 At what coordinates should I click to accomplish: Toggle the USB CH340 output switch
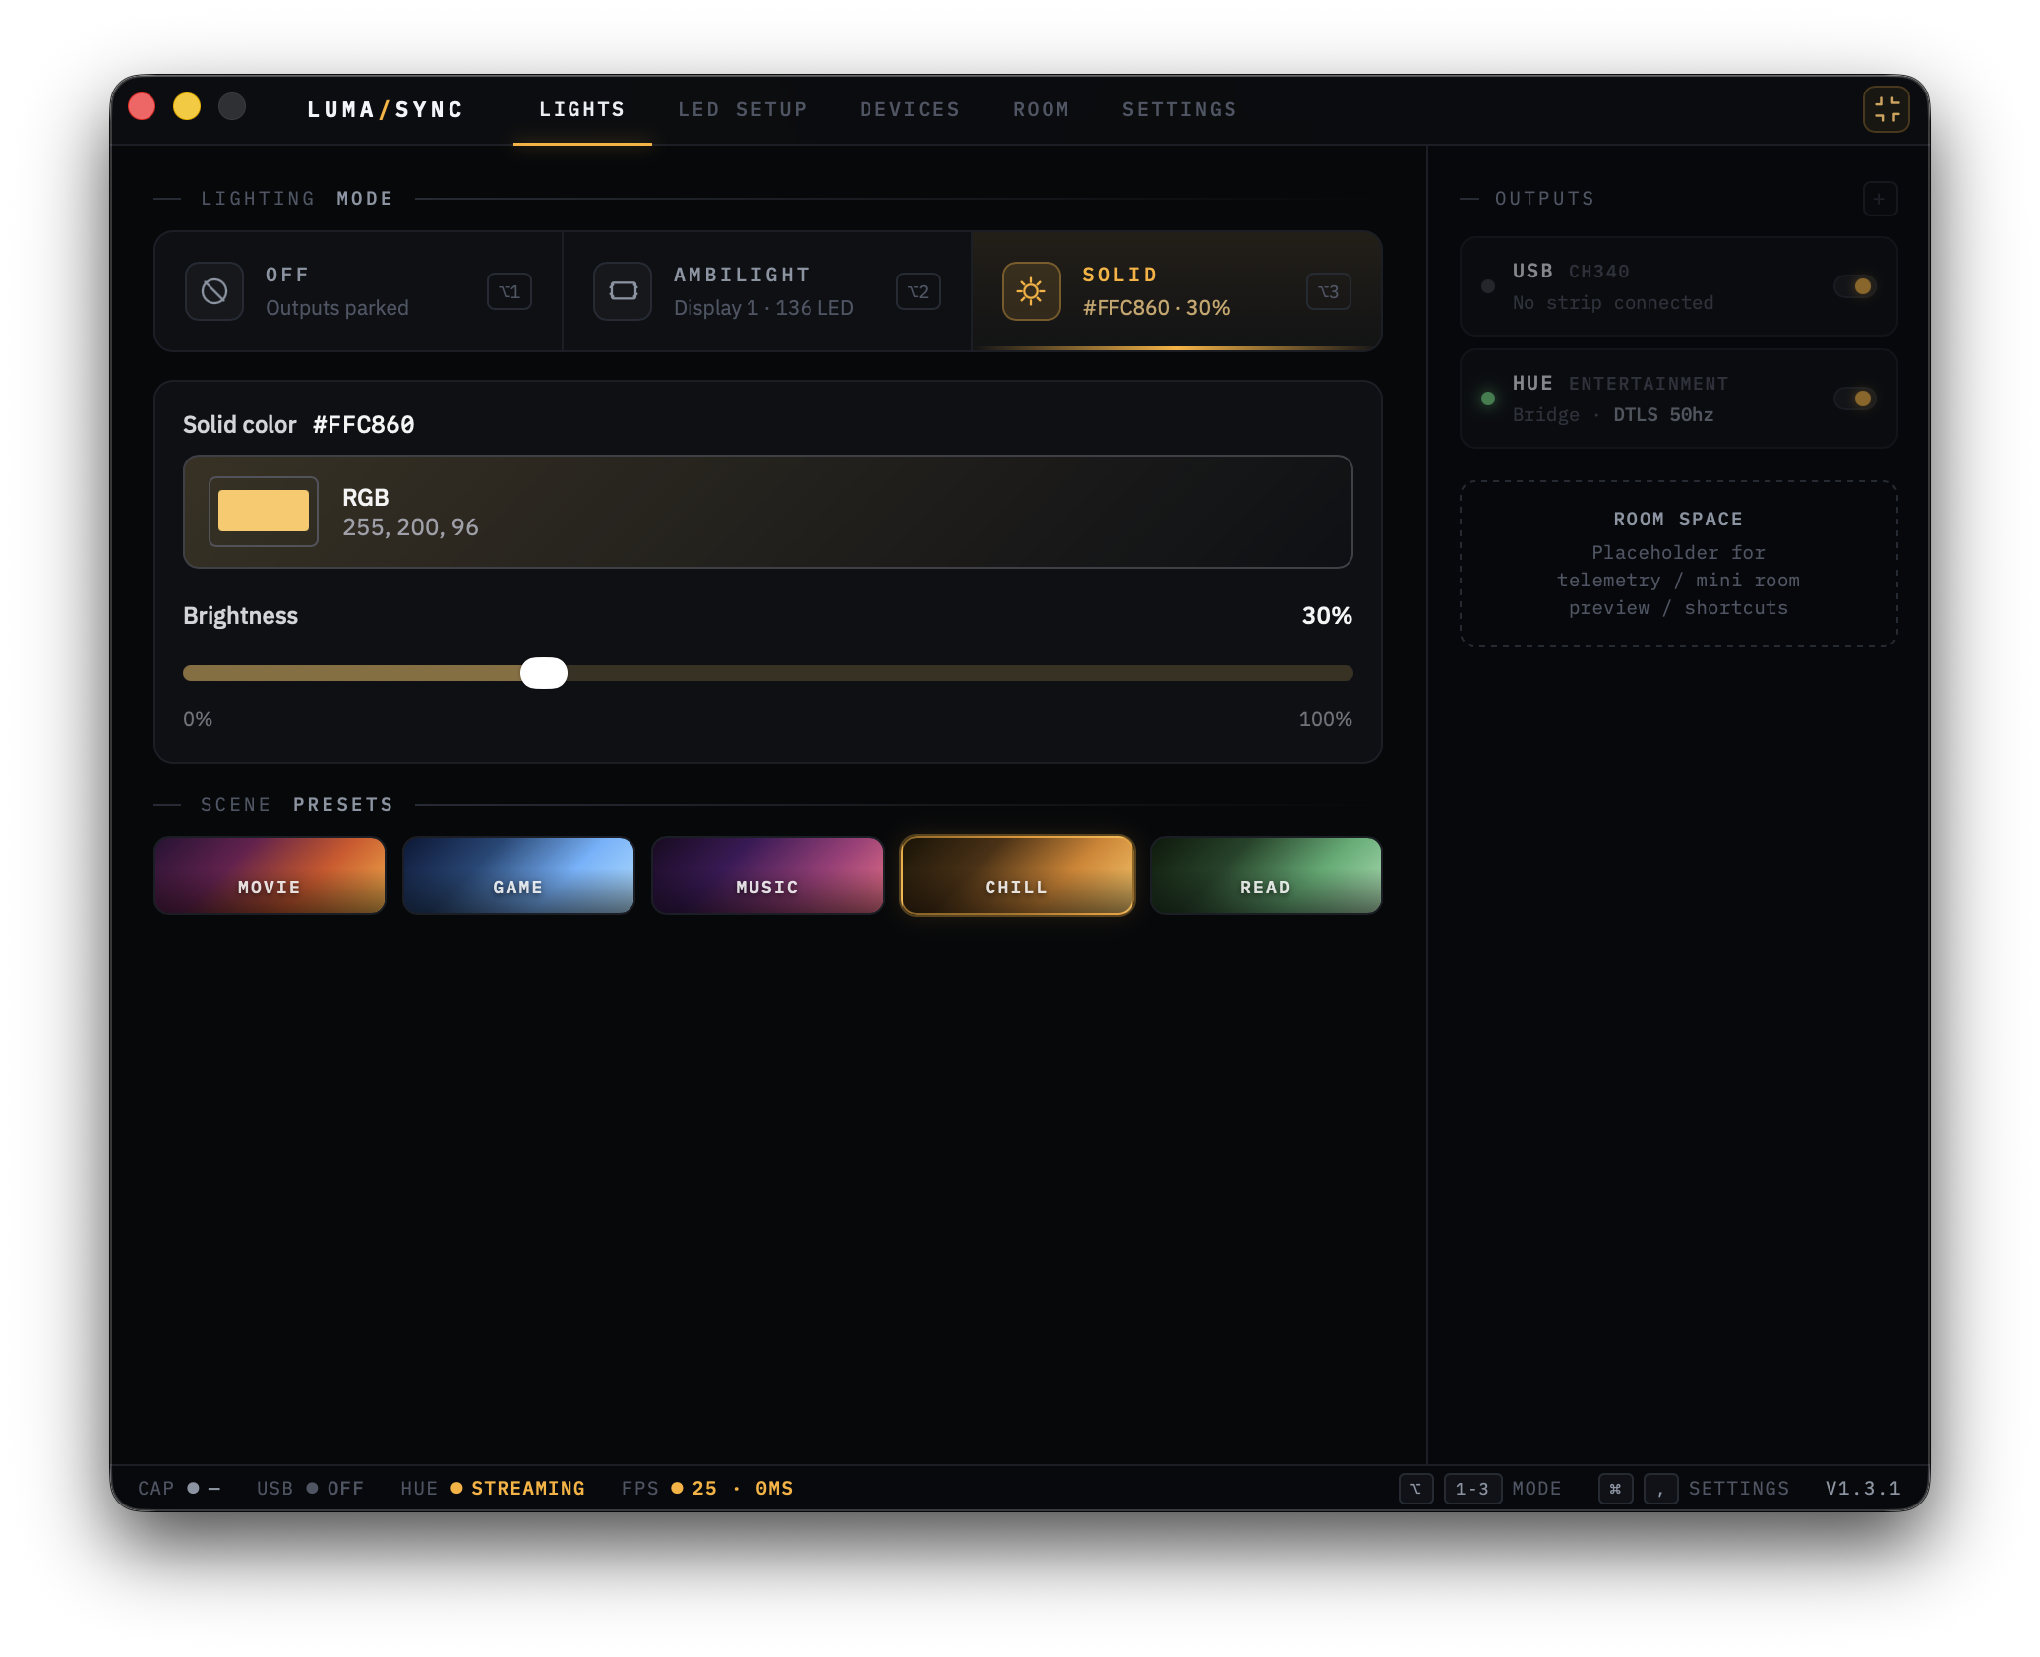[1855, 286]
